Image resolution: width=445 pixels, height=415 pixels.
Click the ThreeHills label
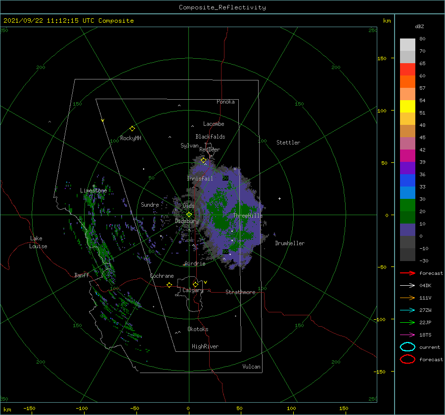click(x=248, y=216)
